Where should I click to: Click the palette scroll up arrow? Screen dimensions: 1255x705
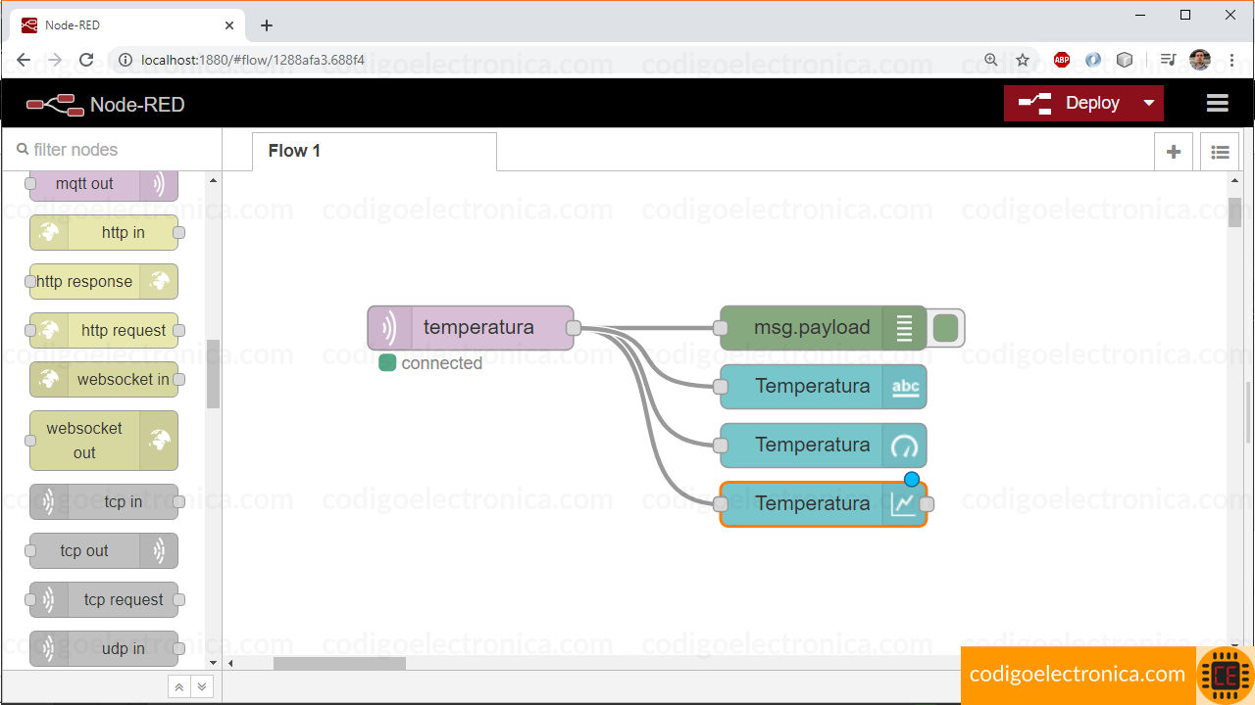[213, 180]
